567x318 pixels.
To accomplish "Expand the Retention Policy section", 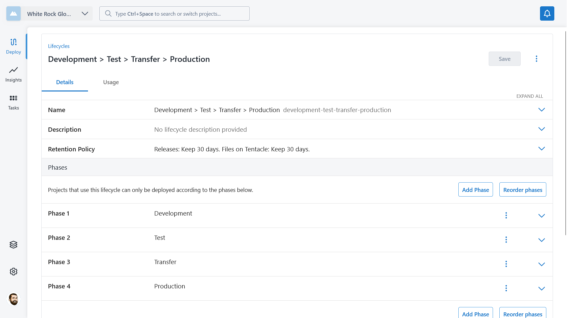I will (541, 149).
